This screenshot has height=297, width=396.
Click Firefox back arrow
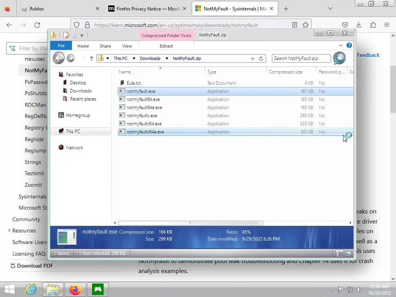9,25
